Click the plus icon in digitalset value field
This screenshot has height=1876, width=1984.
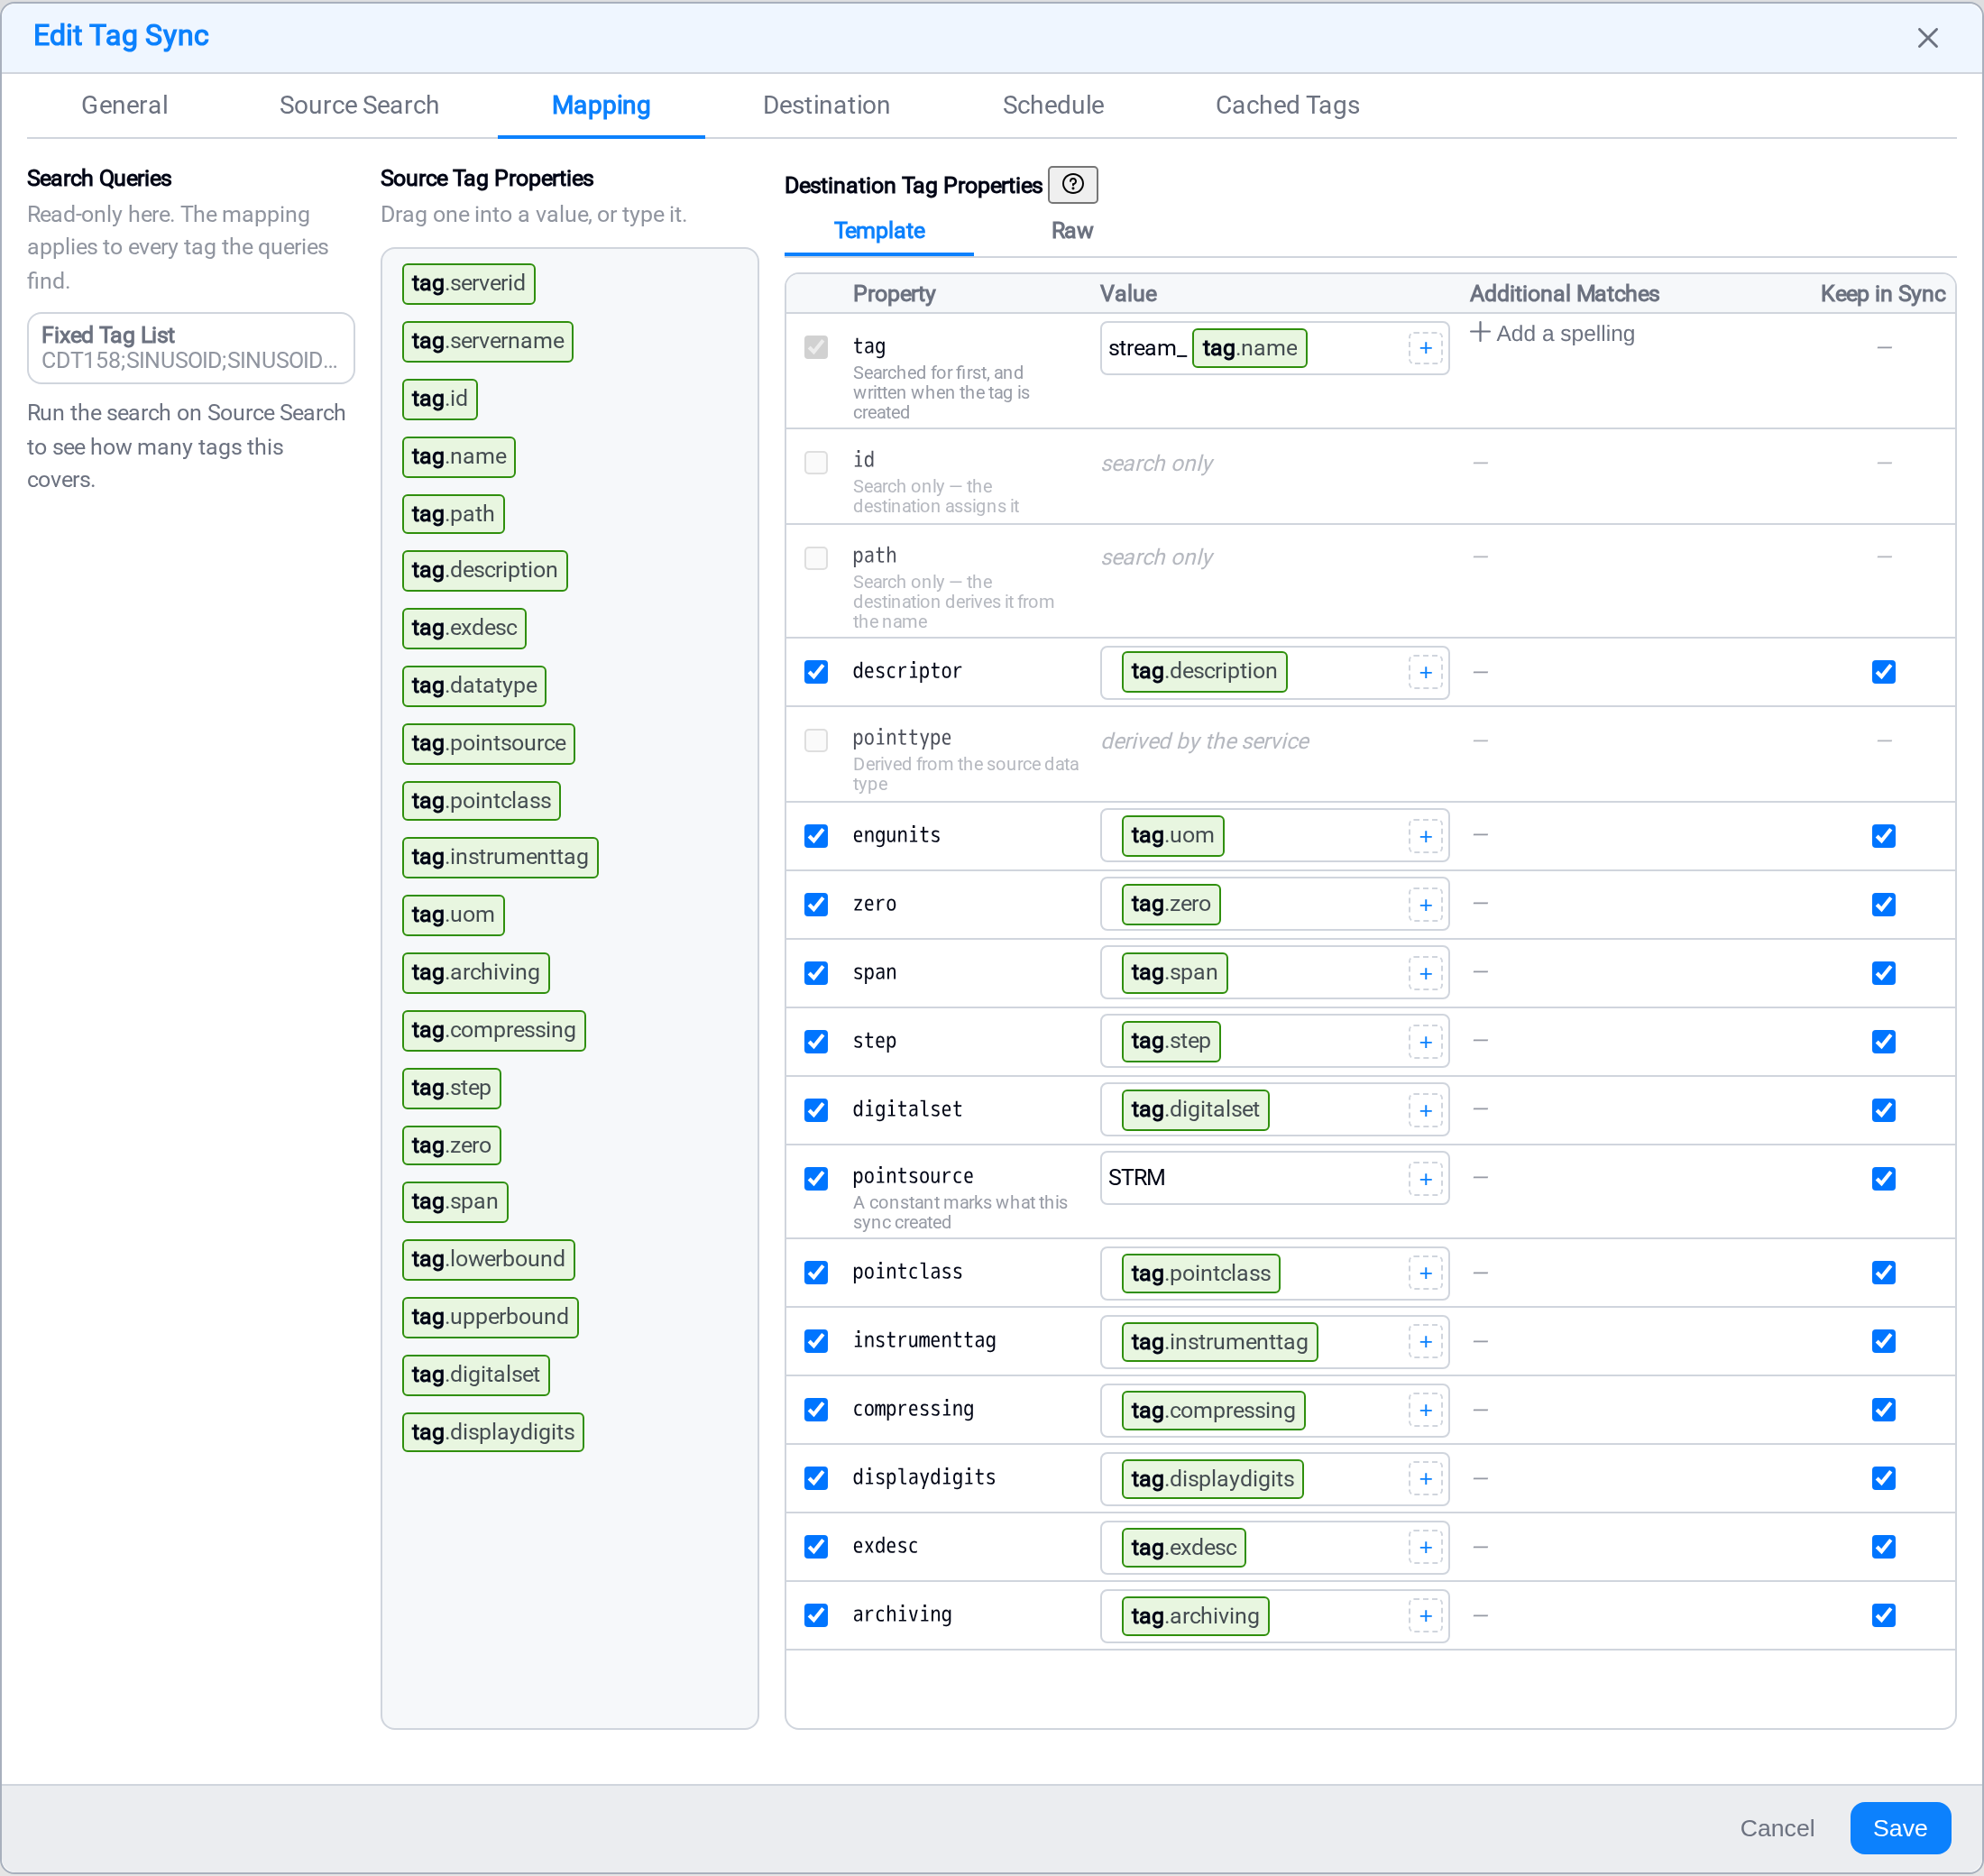(x=1425, y=1110)
